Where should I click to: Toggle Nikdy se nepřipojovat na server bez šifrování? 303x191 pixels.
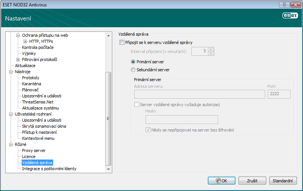click(148, 130)
